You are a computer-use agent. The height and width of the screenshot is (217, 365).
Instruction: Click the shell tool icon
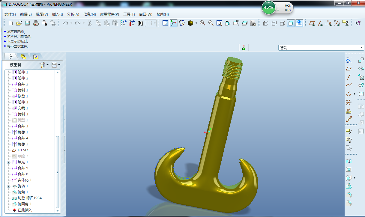pyautogui.click(x=349, y=169)
